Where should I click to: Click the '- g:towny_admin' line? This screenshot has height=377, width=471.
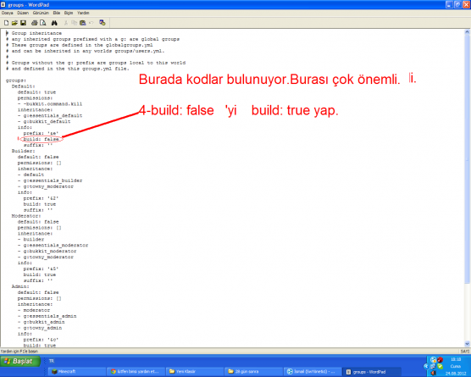[40, 328]
